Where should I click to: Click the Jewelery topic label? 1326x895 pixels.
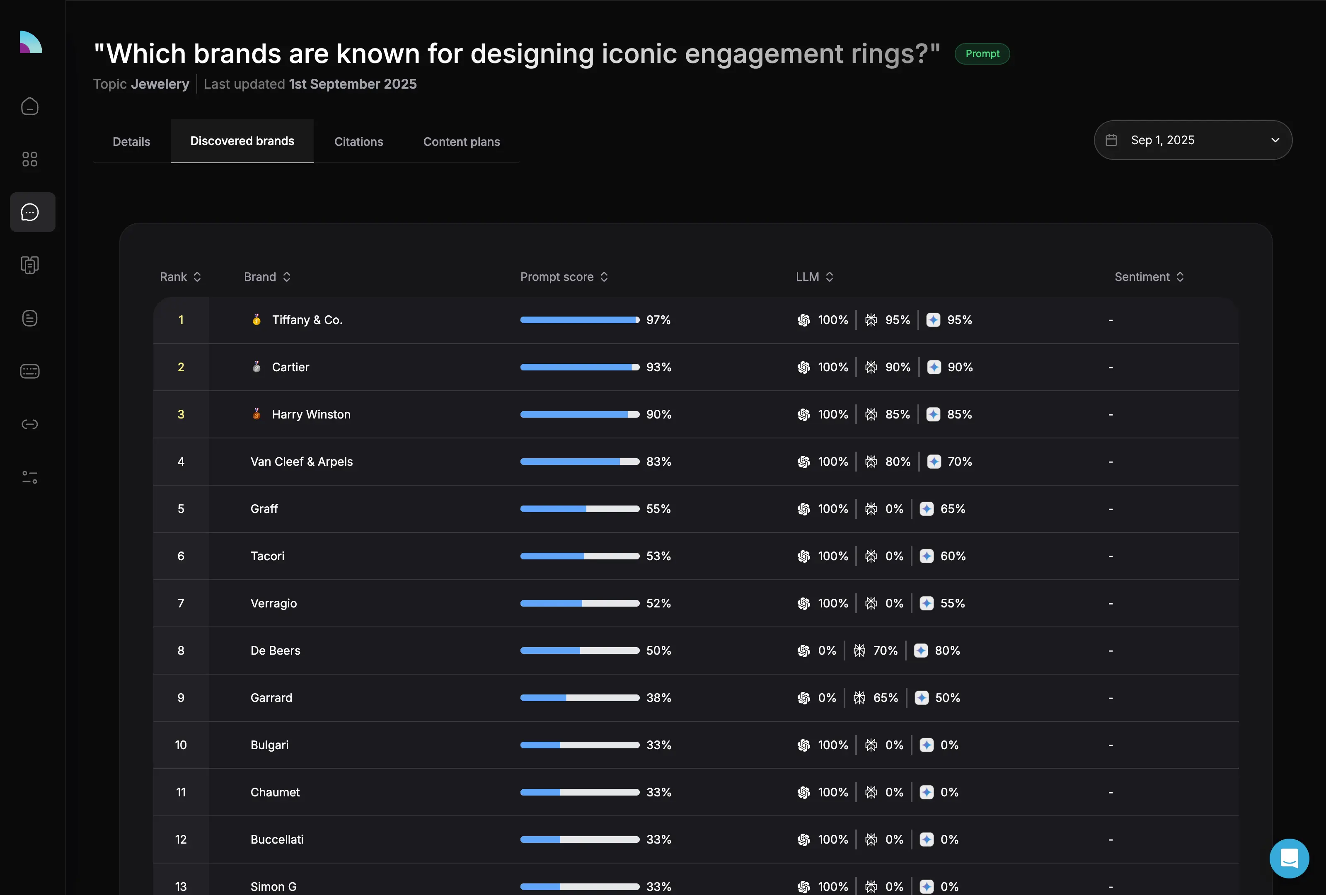coord(160,84)
